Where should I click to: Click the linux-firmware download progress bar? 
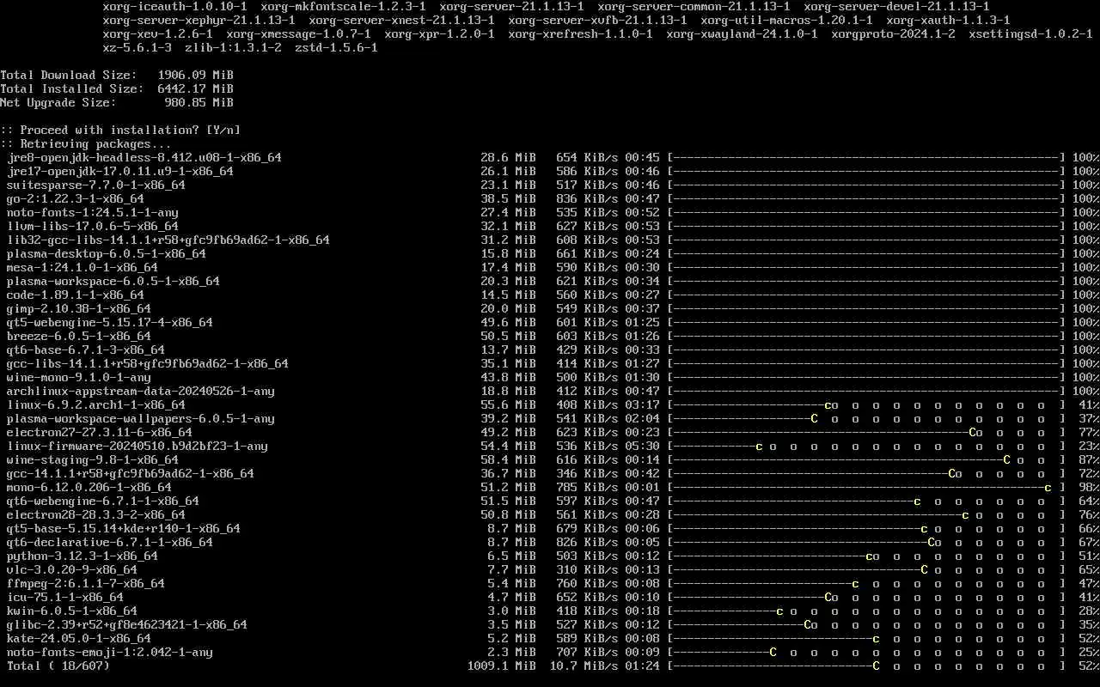[x=866, y=446]
